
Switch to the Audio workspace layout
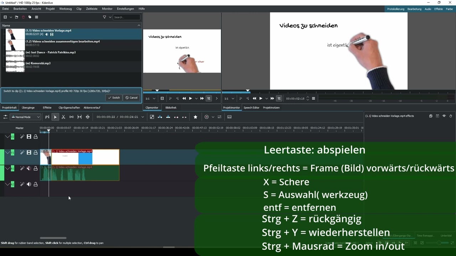pyautogui.click(x=428, y=9)
